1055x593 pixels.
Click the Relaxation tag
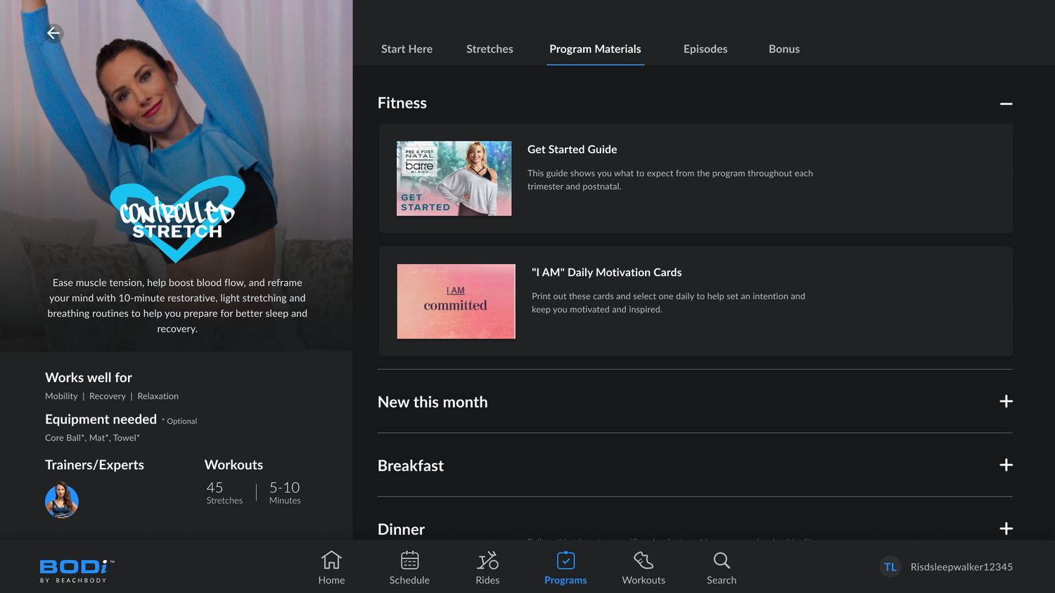158,396
